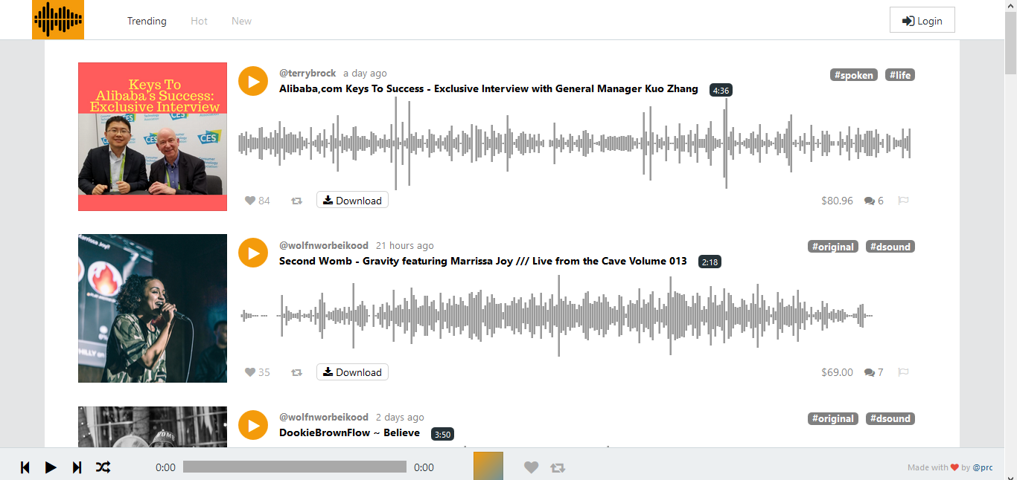
Task: Skip to next track in player bar
Action: coord(77,467)
